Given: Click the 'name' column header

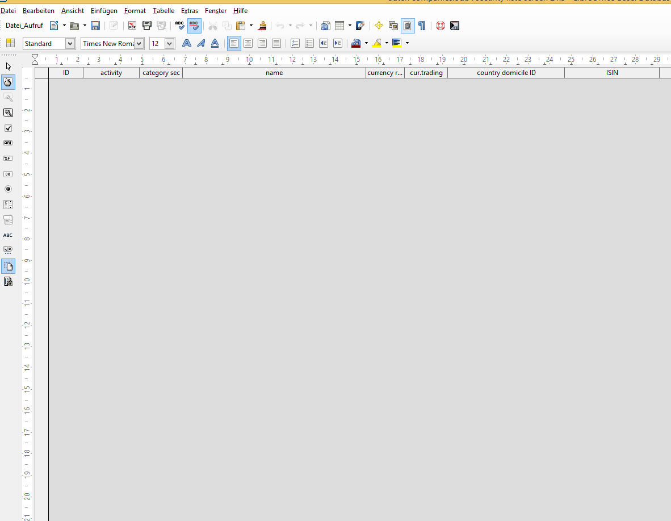Looking at the screenshot, I should [x=274, y=73].
